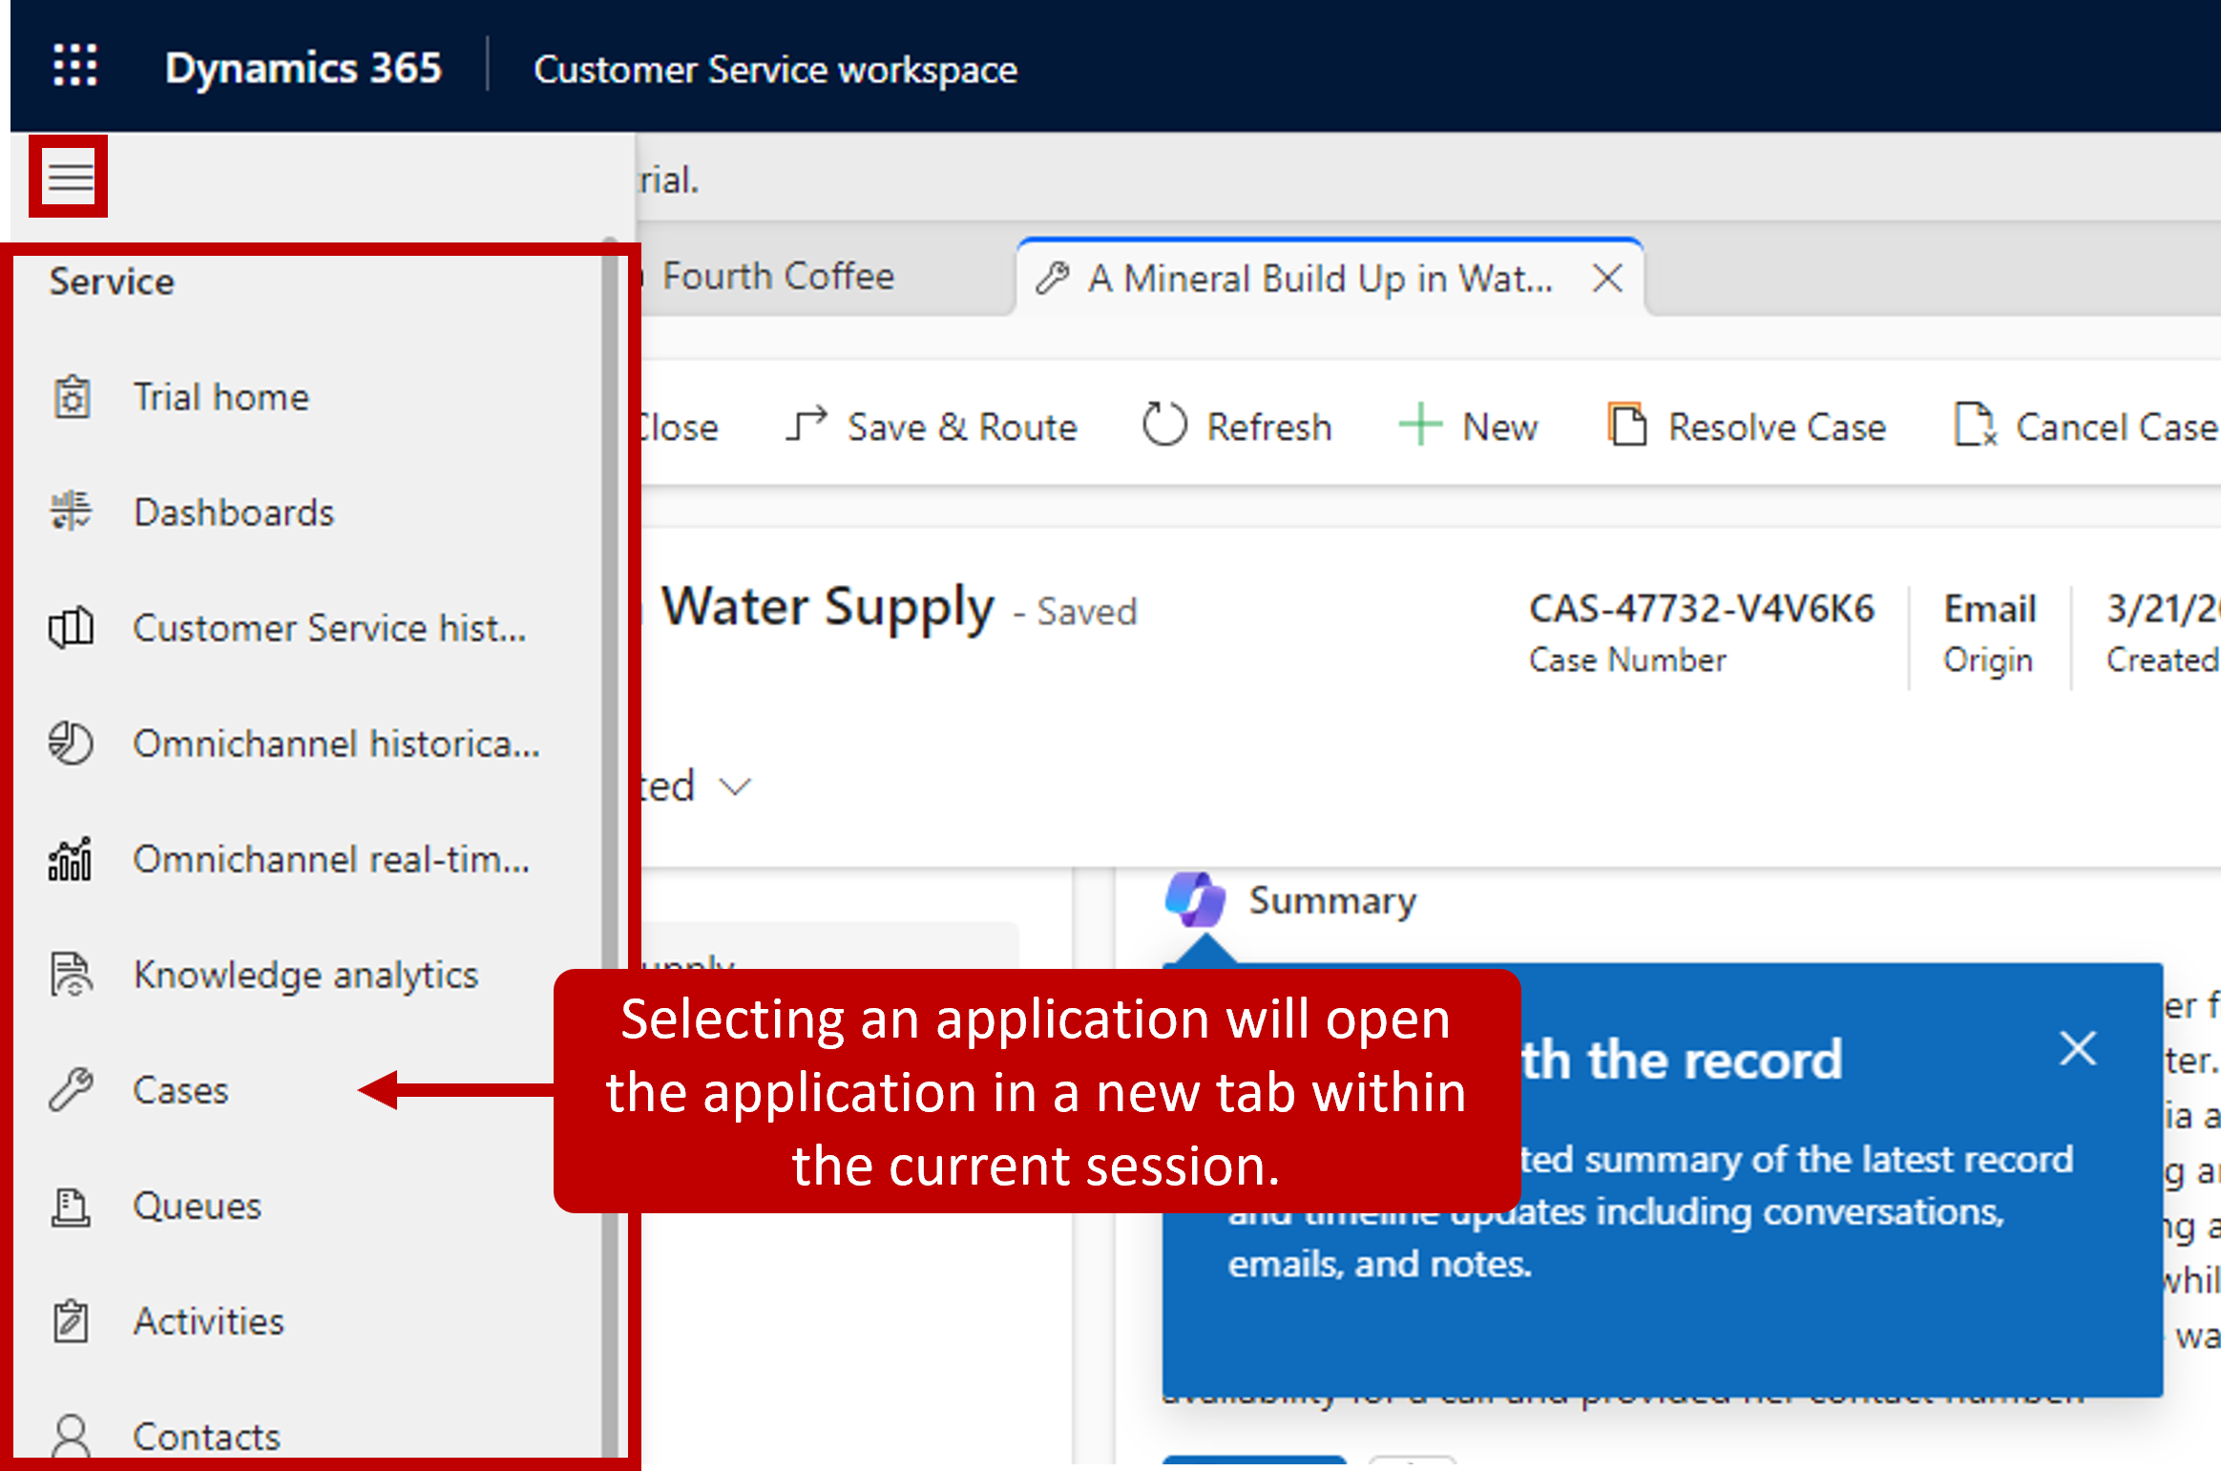Dismiss the blue record summary popup
The width and height of the screenshot is (2221, 1471).
tap(2078, 1049)
